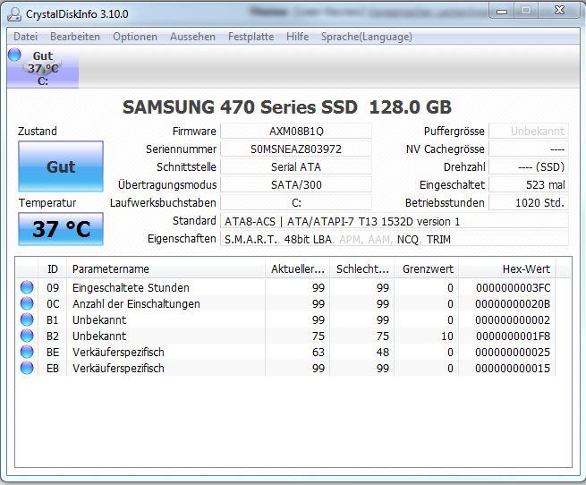Close the CrystalDiskInfo window
Image resolution: width=586 pixels, height=485 pixels.
(559, 10)
